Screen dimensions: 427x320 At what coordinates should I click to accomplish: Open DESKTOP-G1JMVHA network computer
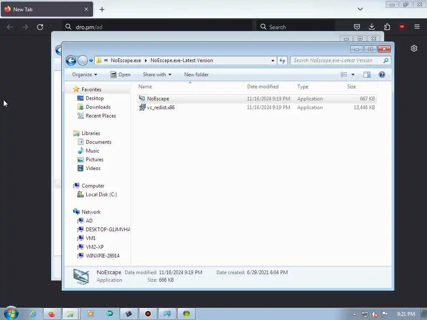(108, 230)
